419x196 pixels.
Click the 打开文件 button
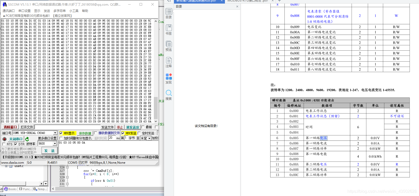(27, 127)
